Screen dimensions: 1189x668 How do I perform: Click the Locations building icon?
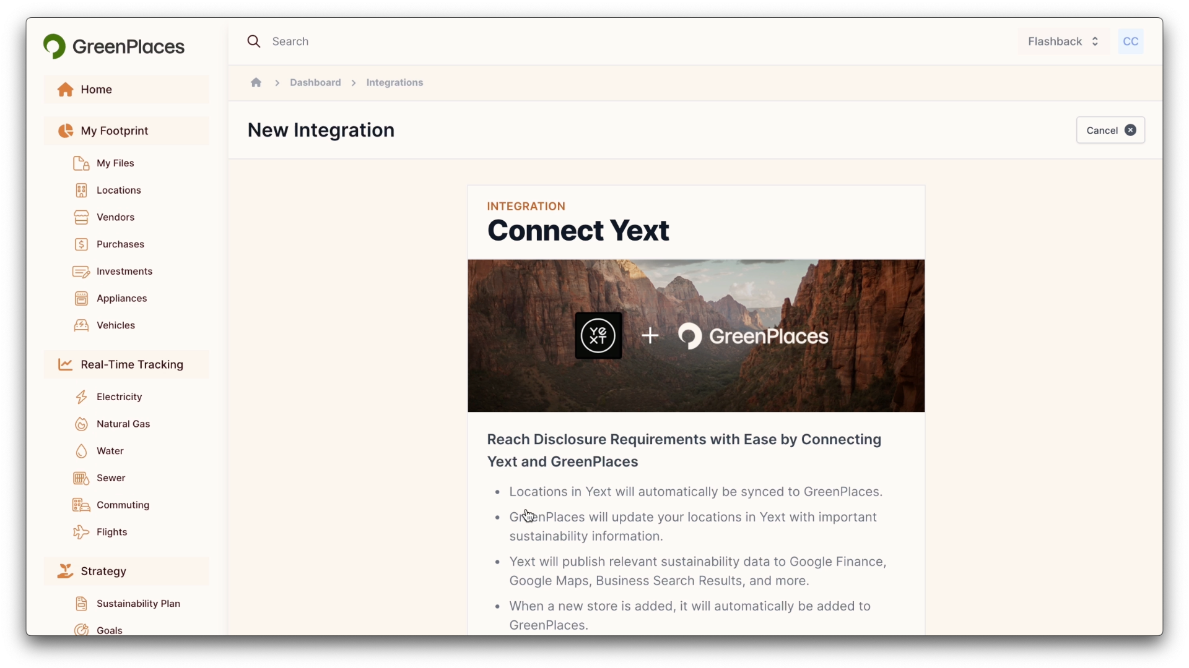pos(81,191)
